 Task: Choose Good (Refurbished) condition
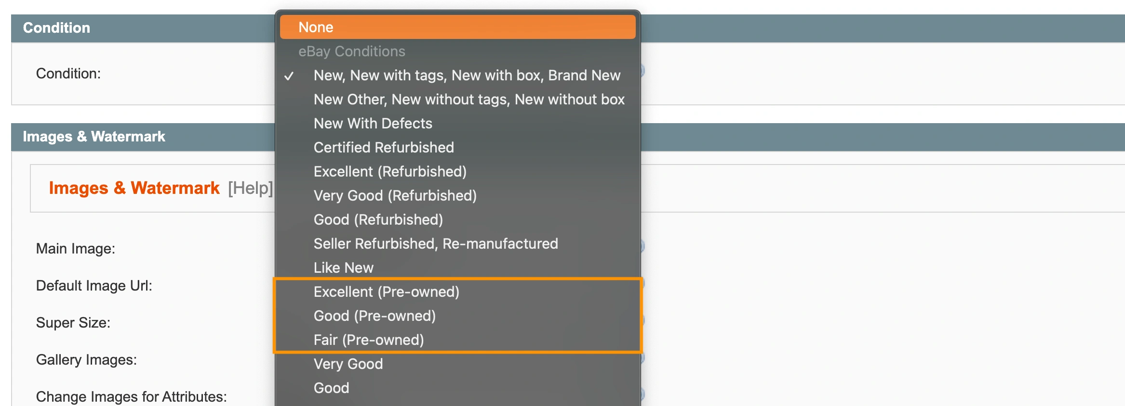click(378, 220)
